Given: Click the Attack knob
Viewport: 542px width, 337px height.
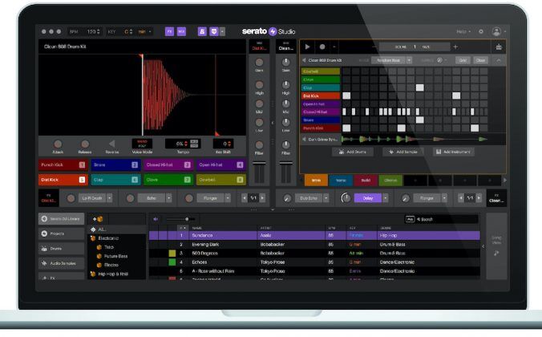Looking at the screenshot, I should 58,144.
